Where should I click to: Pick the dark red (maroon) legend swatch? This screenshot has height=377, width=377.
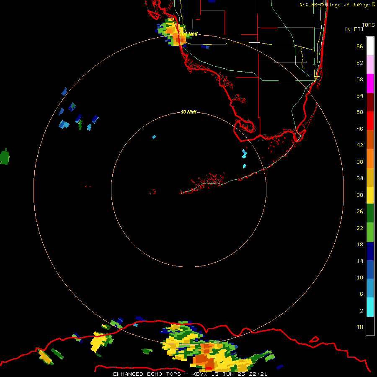pyautogui.click(x=370, y=102)
